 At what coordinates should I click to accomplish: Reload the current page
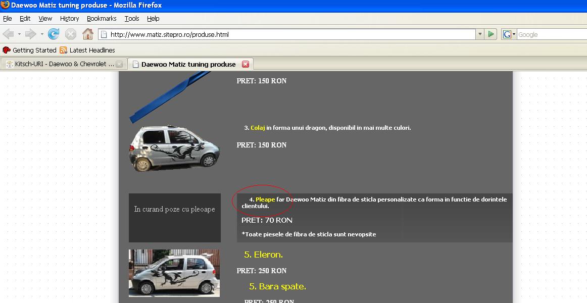(54, 34)
